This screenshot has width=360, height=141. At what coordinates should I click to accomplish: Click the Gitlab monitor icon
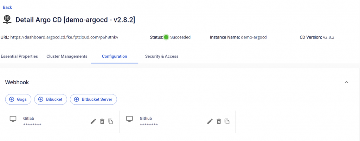(13, 119)
